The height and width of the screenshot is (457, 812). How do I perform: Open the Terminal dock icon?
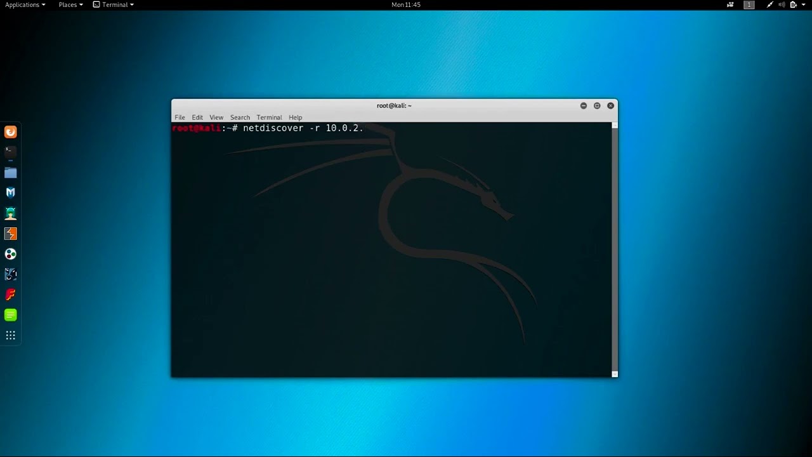10,152
